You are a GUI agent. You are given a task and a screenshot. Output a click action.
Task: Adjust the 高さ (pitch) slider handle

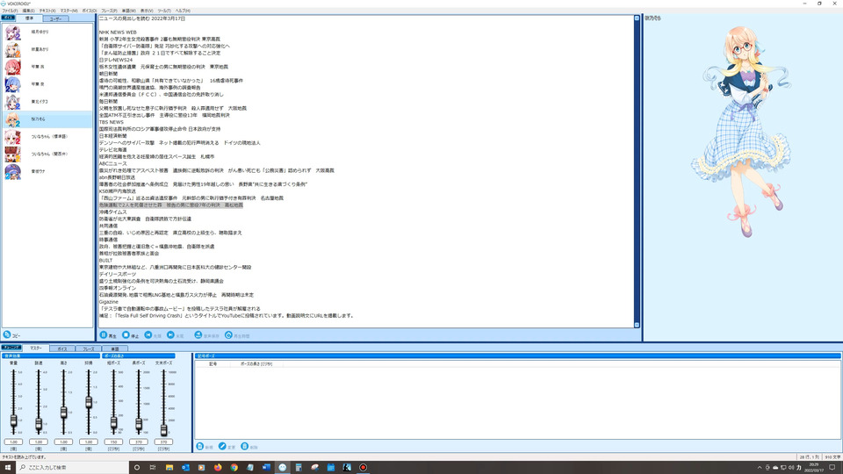coord(63,413)
